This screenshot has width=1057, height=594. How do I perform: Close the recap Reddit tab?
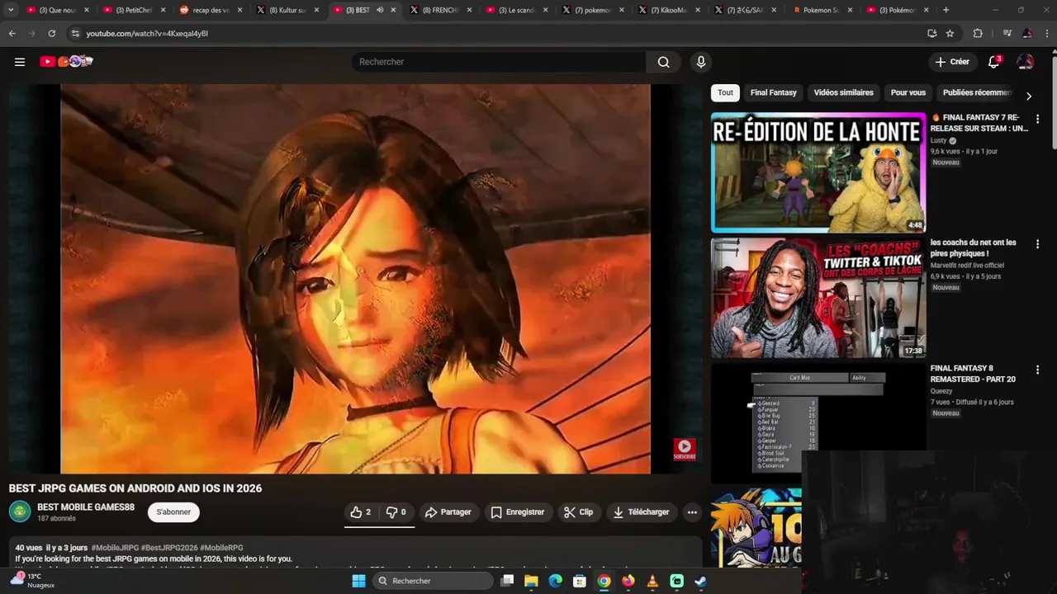pyautogui.click(x=239, y=10)
